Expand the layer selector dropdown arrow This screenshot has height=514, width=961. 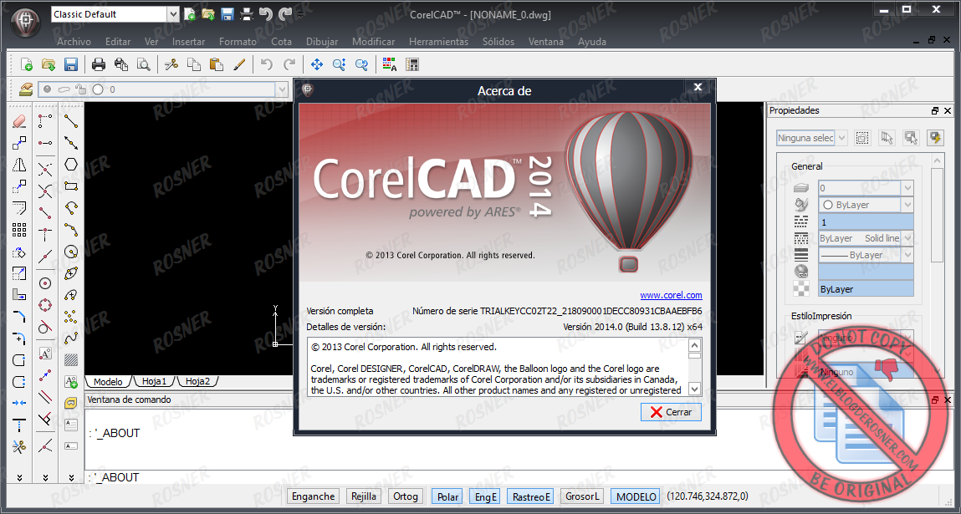tap(282, 89)
